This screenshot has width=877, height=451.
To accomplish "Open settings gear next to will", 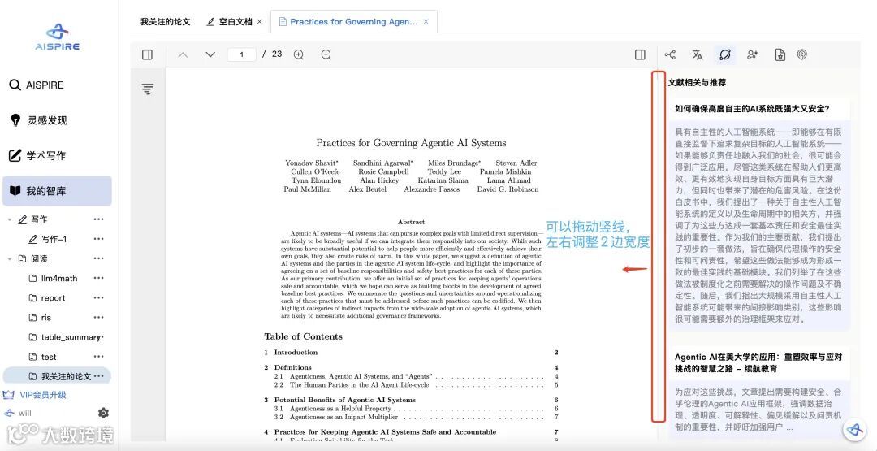I will (x=103, y=413).
